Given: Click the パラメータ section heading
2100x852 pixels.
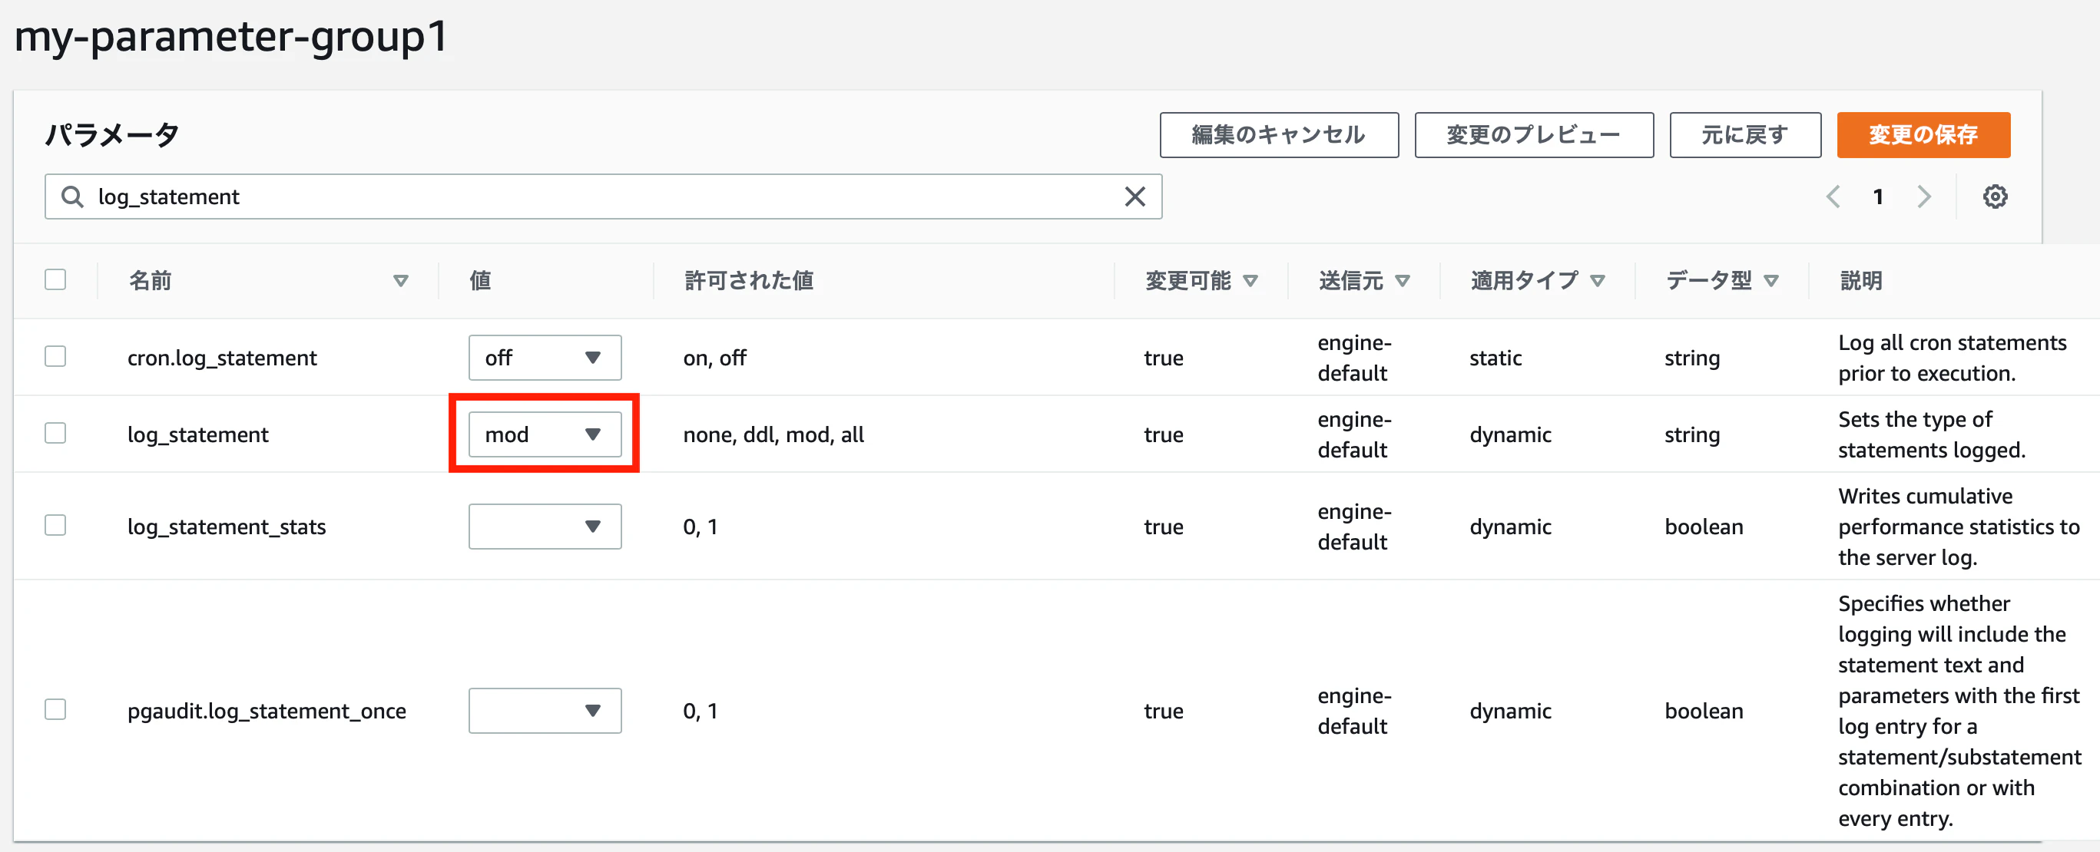Looking at the screenshot, I should tap(111, 134).
